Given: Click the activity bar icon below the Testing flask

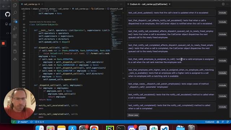Looking at the screenshot, I should (x=15, y=51).
